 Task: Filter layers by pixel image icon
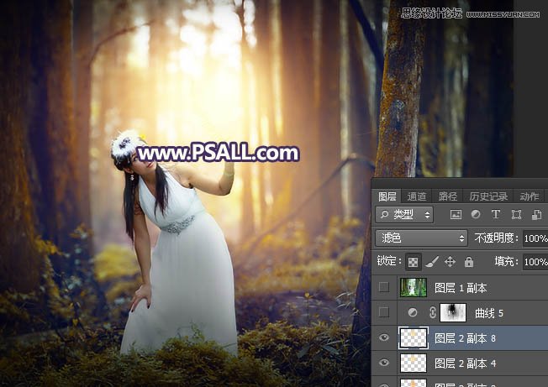[x=456, y=214]
